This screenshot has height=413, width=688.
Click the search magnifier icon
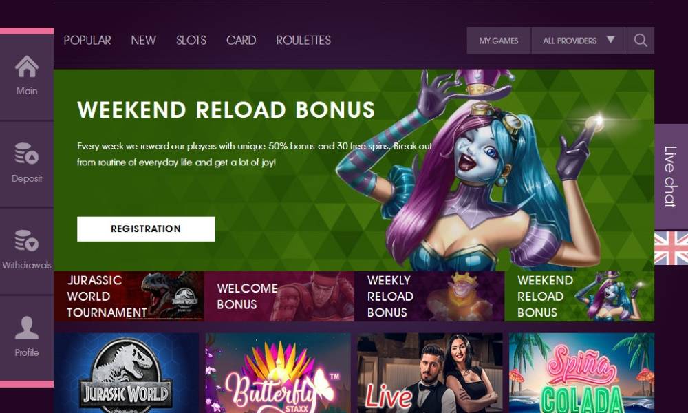click(x=641, y=41)
